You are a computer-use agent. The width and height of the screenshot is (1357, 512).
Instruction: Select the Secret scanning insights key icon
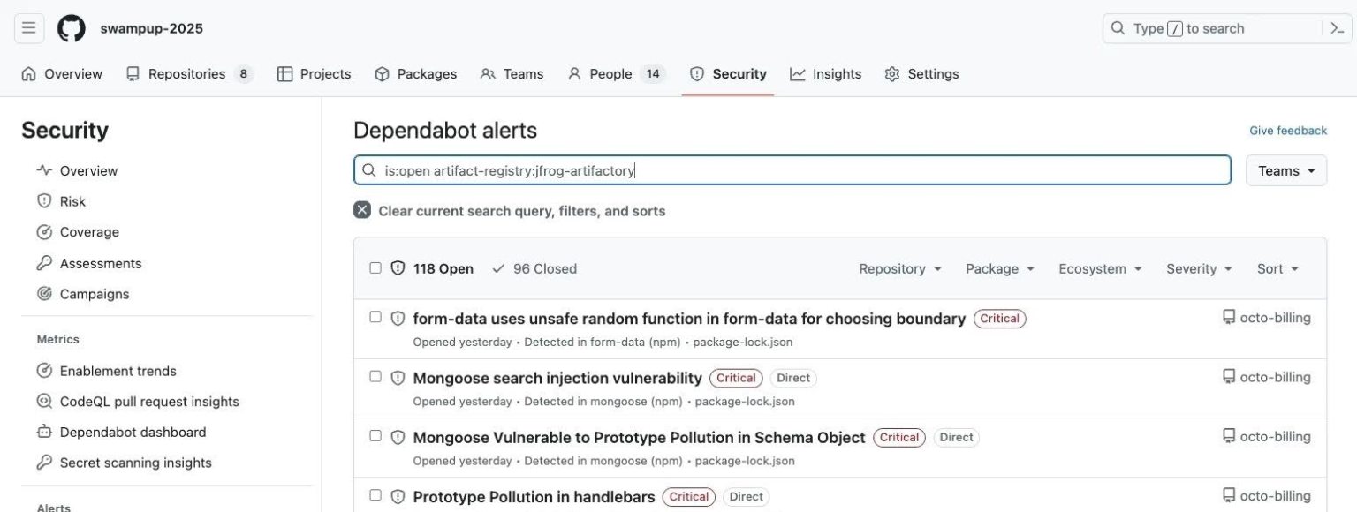click(44, 462)
